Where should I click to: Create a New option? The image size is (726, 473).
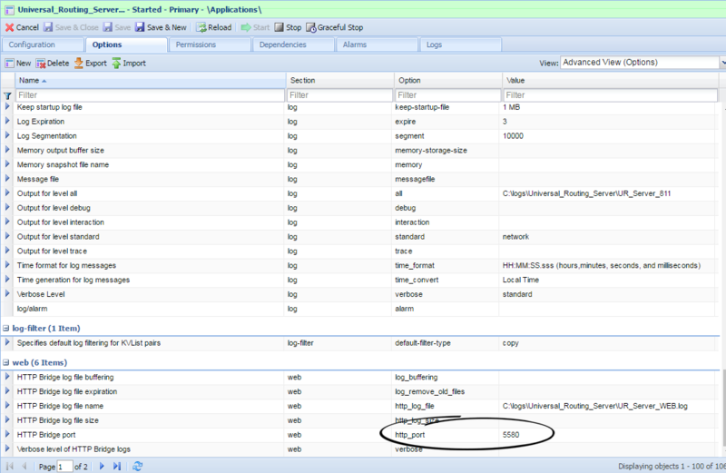(x=18, y=63)
